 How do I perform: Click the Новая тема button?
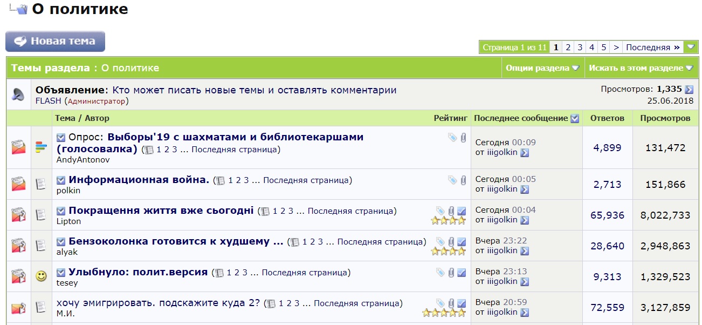point(55,41)
